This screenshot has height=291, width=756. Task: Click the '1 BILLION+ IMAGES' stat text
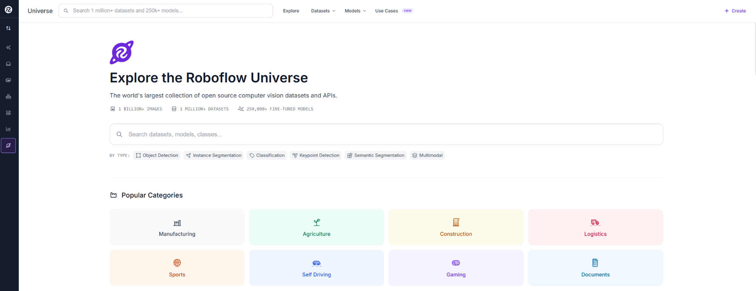(x=140, y=109)
